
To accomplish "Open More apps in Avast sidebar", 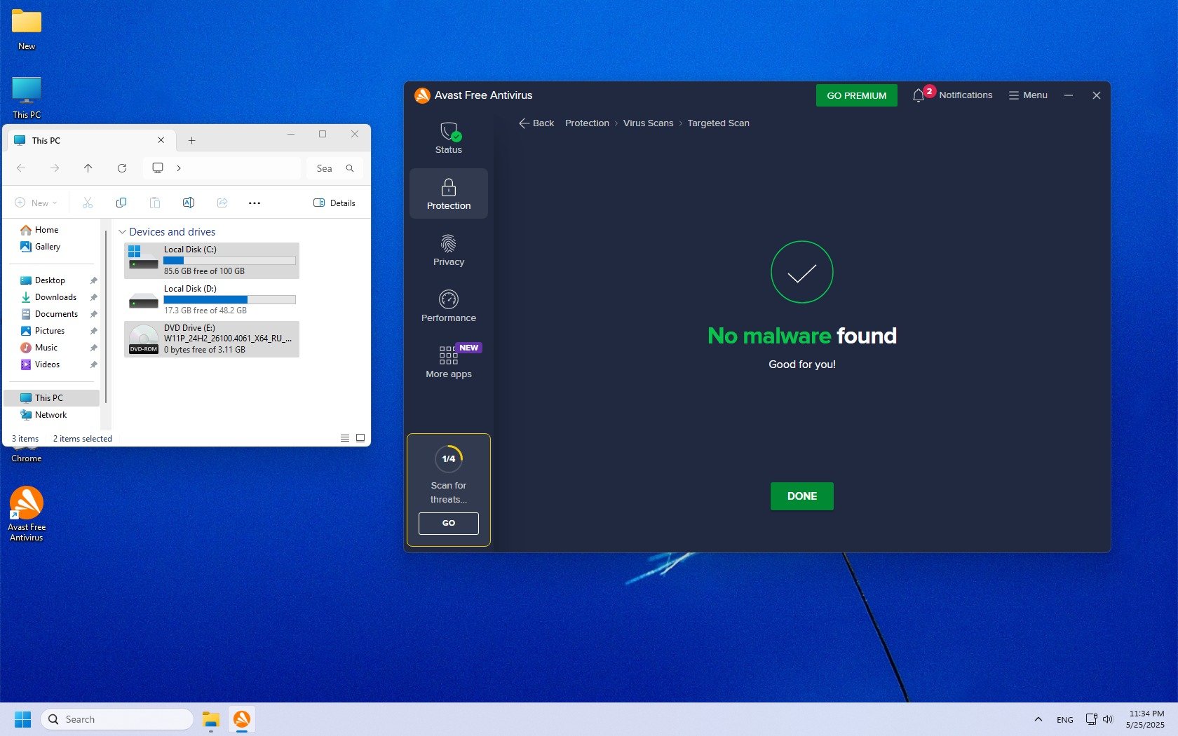I will coord(449,362).
